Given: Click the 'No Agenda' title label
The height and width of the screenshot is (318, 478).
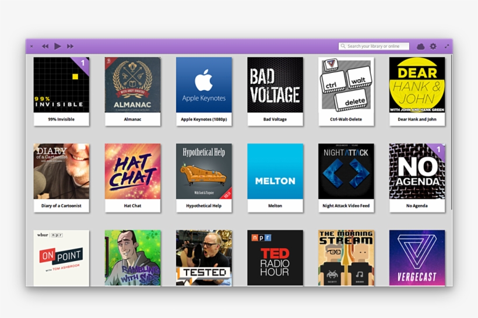Looking at the screenshot, I should [x=417, y=206].
